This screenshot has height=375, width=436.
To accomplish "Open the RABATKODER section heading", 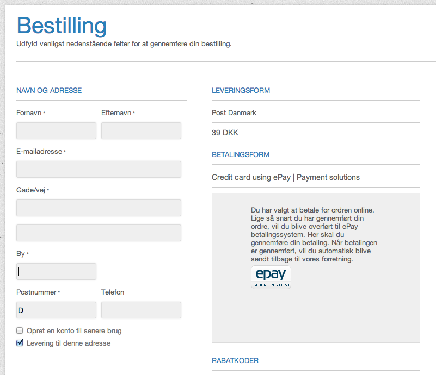I will click(235, 360).
